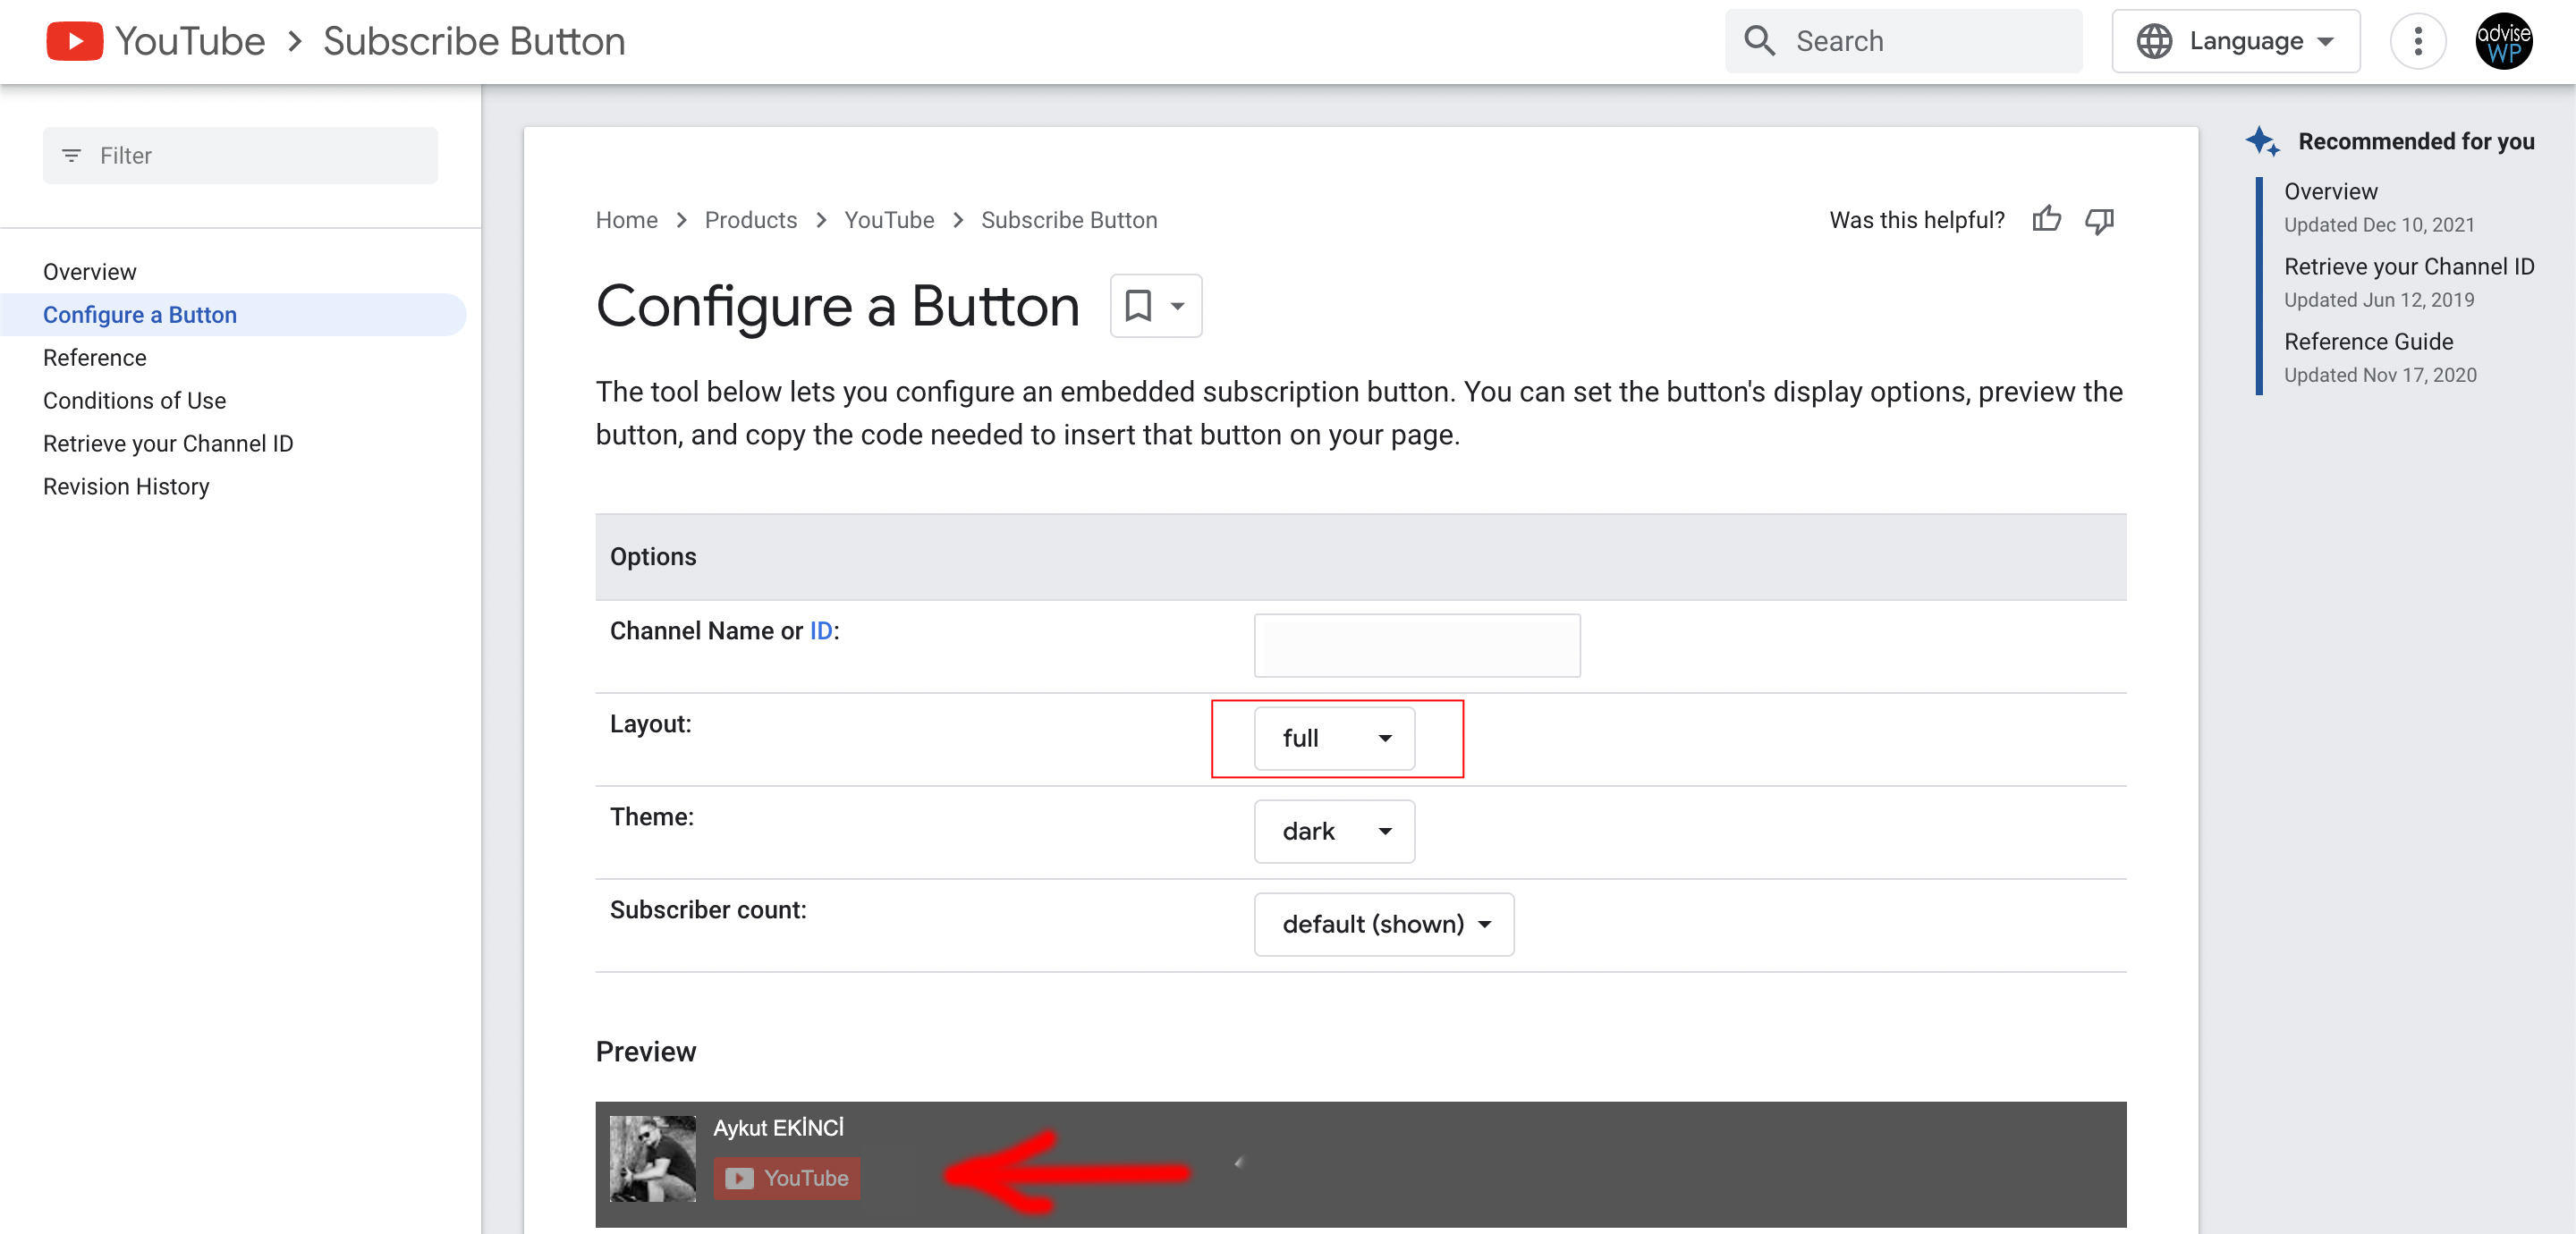The width and height of the screenshot is (2576, 1234).
Task: Click the YouTube logo icon in header
Action: pyautogui.click(x=74, y=41)
